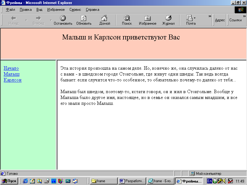Open the Избранное menu in menu bar
The height and width of the screenshot is (185, 247).
pyautogui.click(x=56, y=10)
